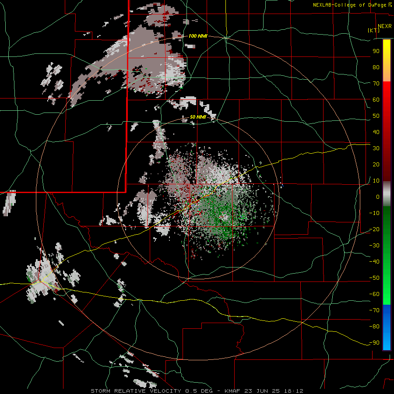Click the 90 value on the velocity scale
The width and height of the screenshot is (394, 394).
[x=376, y=51]
